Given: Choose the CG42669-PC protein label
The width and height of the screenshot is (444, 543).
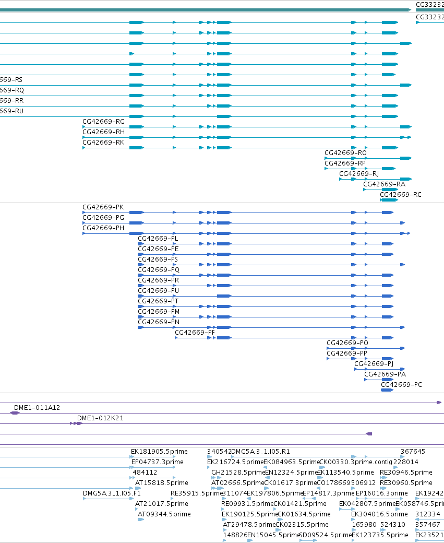Looking at the screenshot, I should pyautogui.click(x=401, y=384).
